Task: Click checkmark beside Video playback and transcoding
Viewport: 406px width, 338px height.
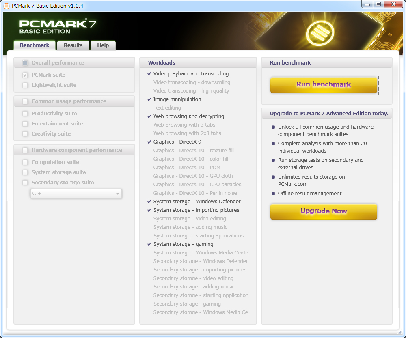Action: click(149, 74)
